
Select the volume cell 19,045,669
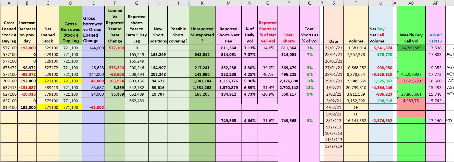[356, 81]
